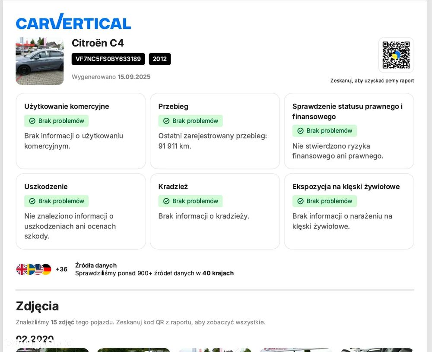
Task: Click the '40 krajach' bold text
Action: 218,273
